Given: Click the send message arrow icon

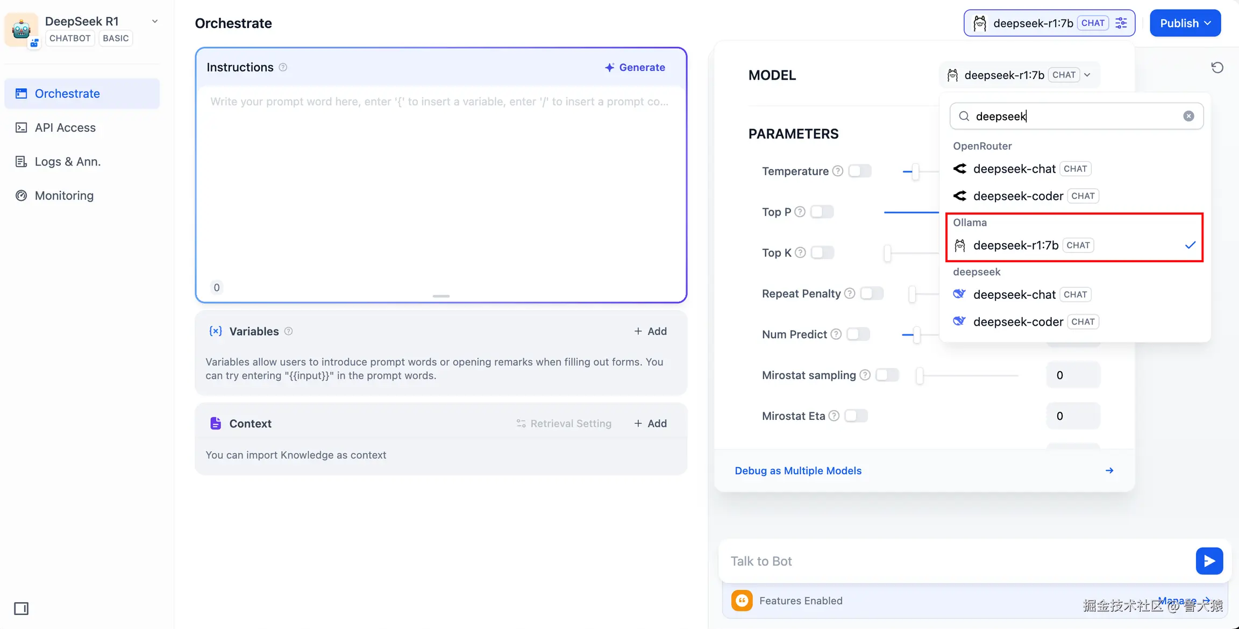Looking at the screenshot, I should 1209,561.
